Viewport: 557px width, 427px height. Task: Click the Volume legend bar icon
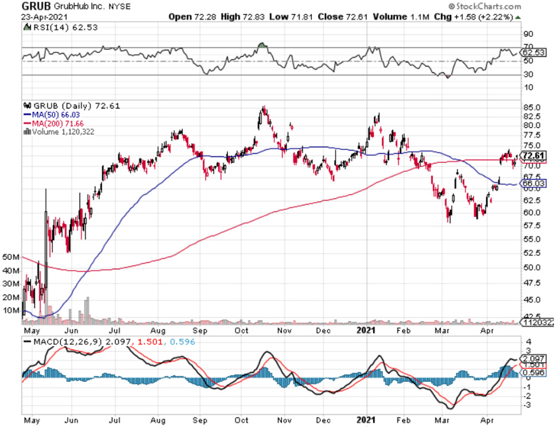[x=26, y=131]
